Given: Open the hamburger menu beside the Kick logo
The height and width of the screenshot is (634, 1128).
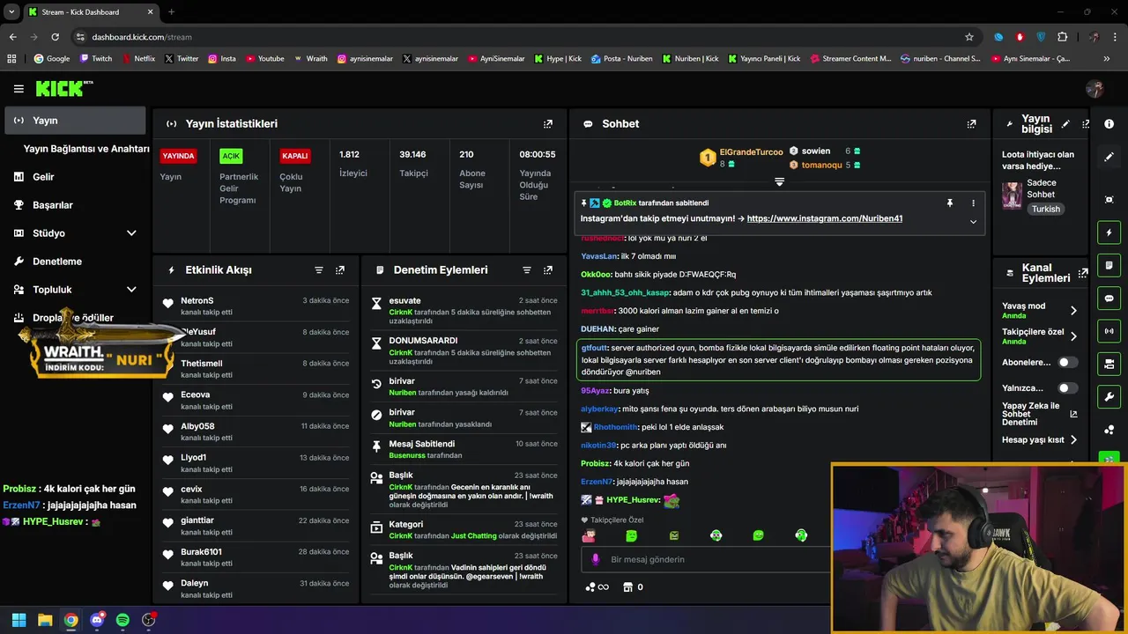Looking at the screenshot, I should pyautogui.click(x=19, y=89).
